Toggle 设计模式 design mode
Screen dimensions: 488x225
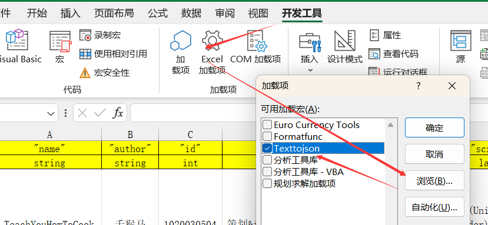[x=345, y=46]
